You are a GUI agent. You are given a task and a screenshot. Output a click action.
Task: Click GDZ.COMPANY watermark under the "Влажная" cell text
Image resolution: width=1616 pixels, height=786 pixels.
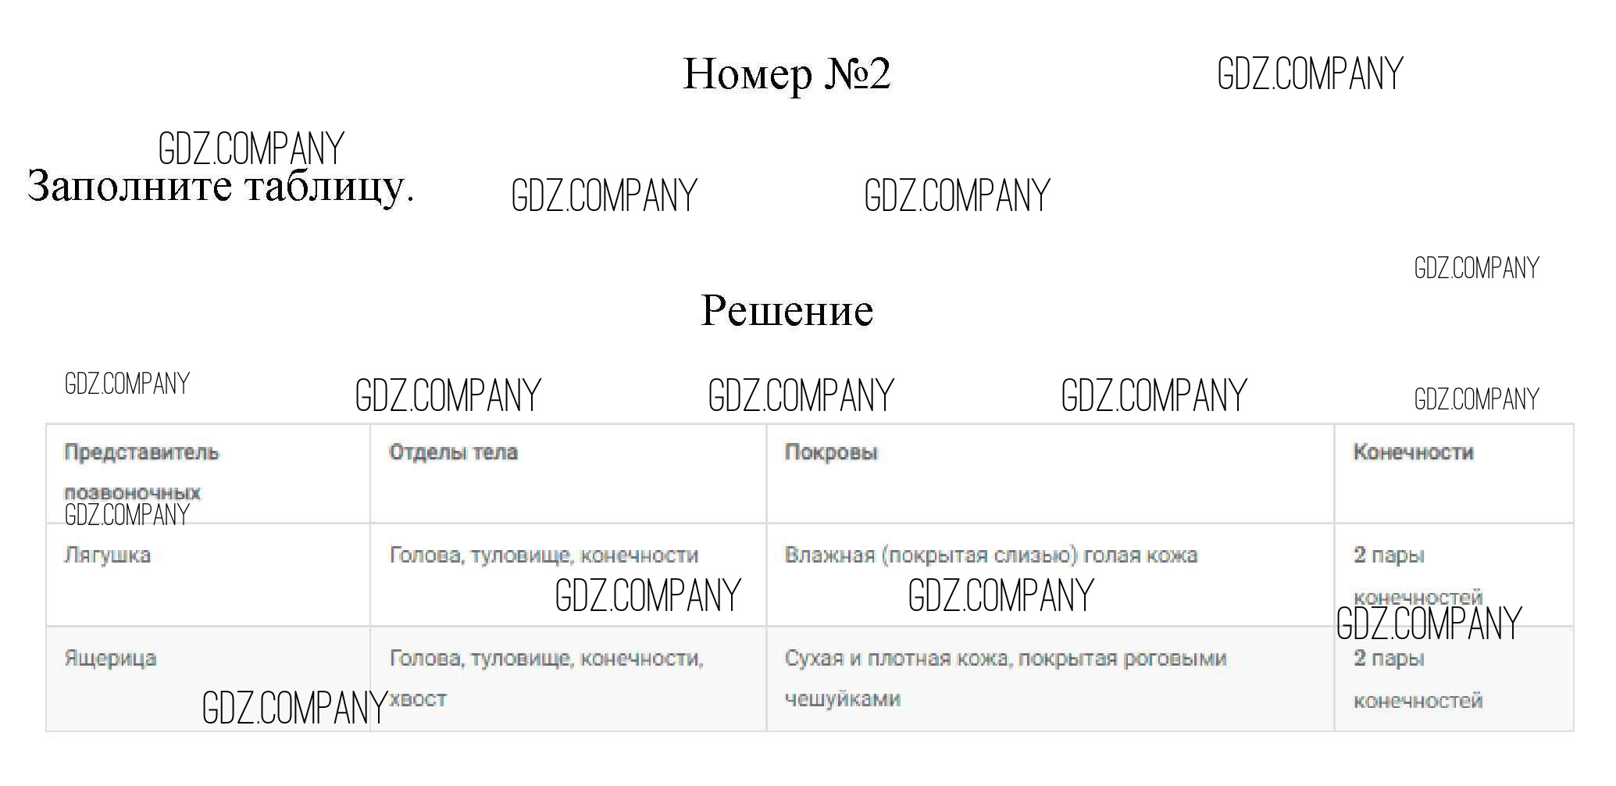pyautogui.click(x=1001, y=595)
